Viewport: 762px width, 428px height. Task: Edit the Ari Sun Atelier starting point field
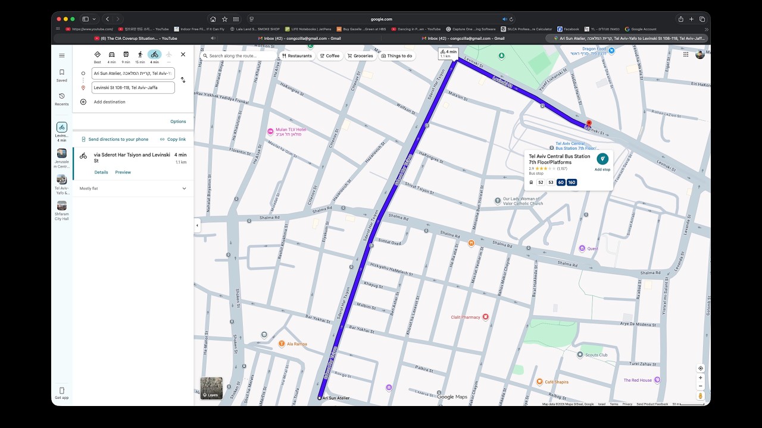133,73
